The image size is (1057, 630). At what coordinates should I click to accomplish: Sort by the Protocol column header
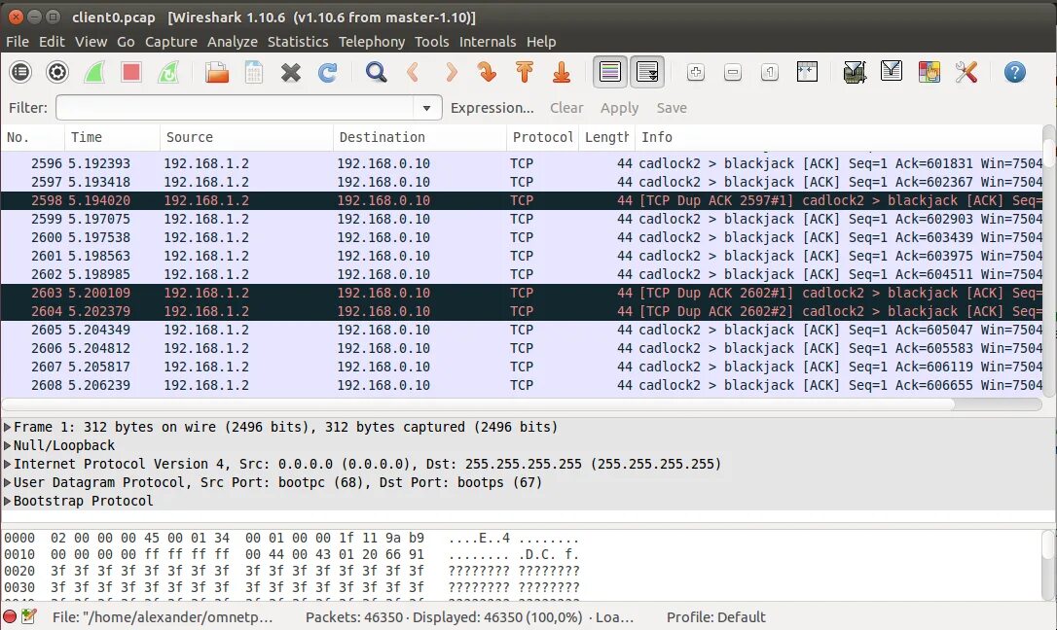tap(543, 137)
